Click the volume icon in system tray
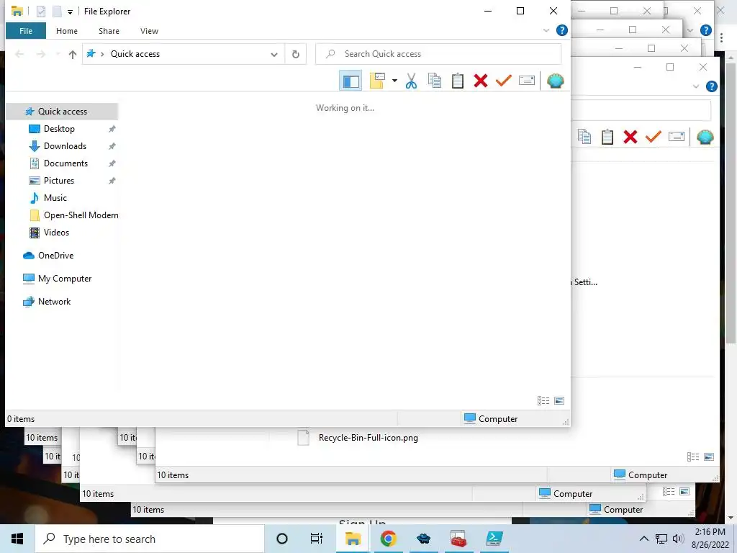 point(678,539)
